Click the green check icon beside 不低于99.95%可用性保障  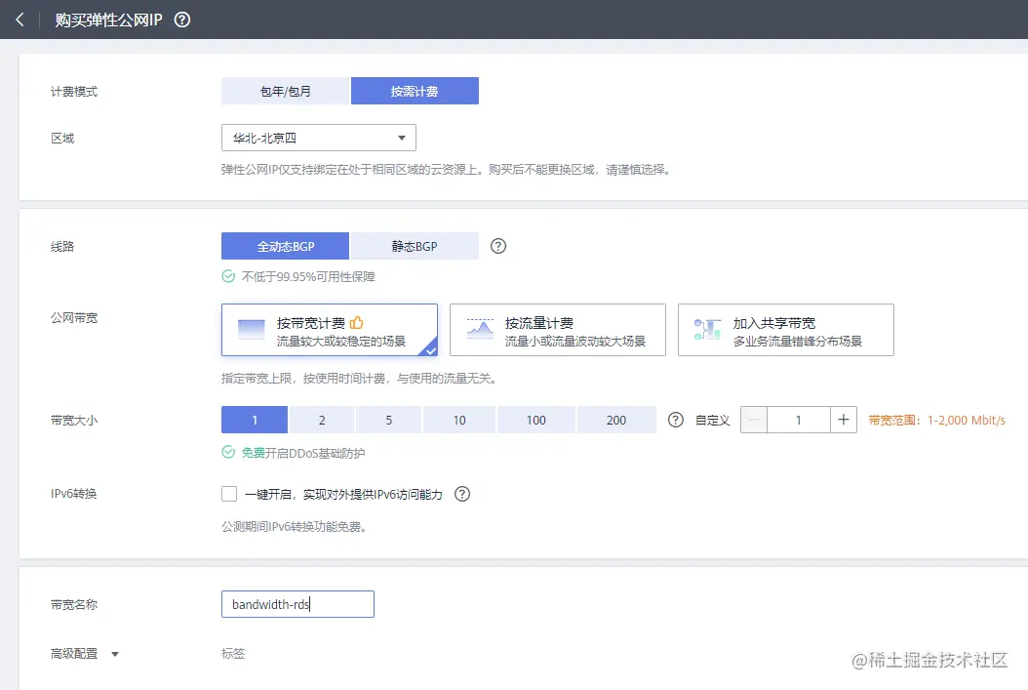228,276
